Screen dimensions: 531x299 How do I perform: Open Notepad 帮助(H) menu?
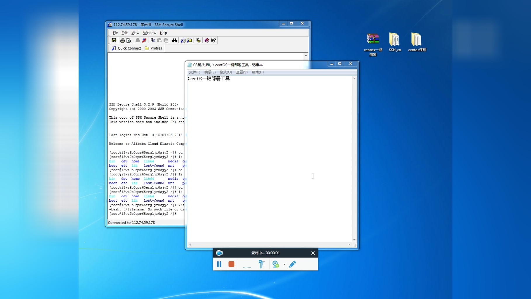pos(258,72)
